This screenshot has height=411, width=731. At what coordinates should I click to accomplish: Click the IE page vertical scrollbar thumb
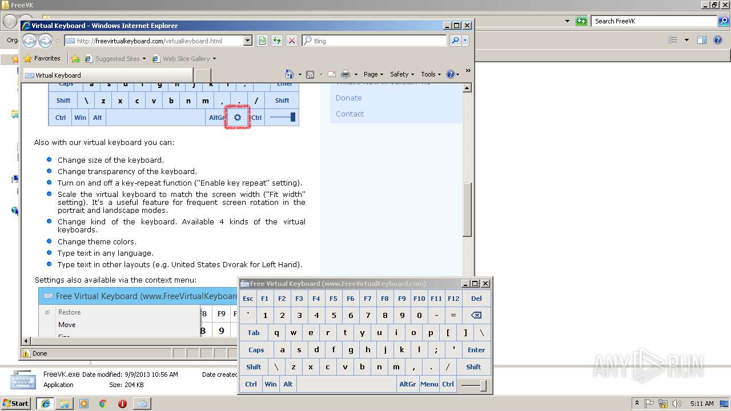point(467,209)
